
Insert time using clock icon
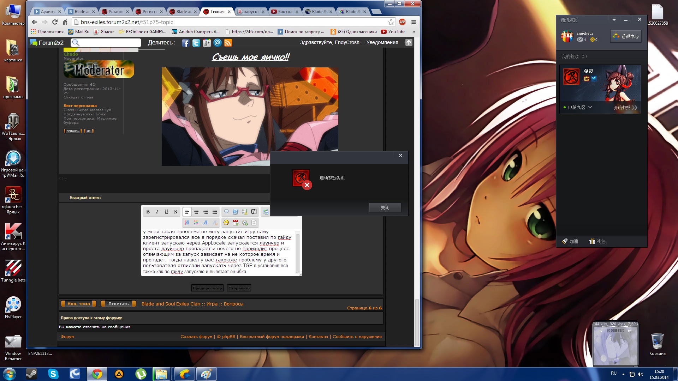245,223
